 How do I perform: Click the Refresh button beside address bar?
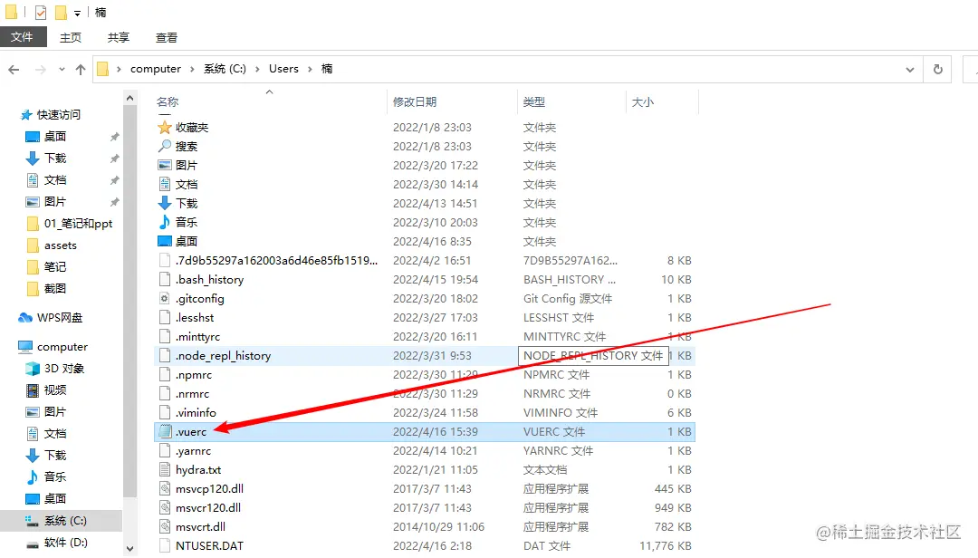(937, 69)
